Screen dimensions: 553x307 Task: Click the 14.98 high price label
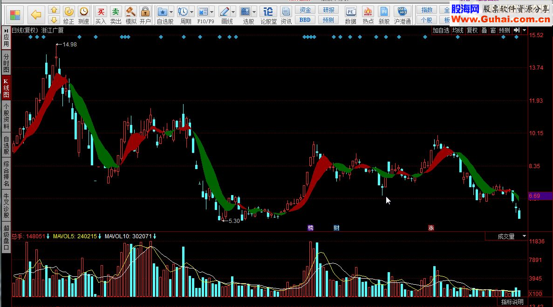(69, 44)
